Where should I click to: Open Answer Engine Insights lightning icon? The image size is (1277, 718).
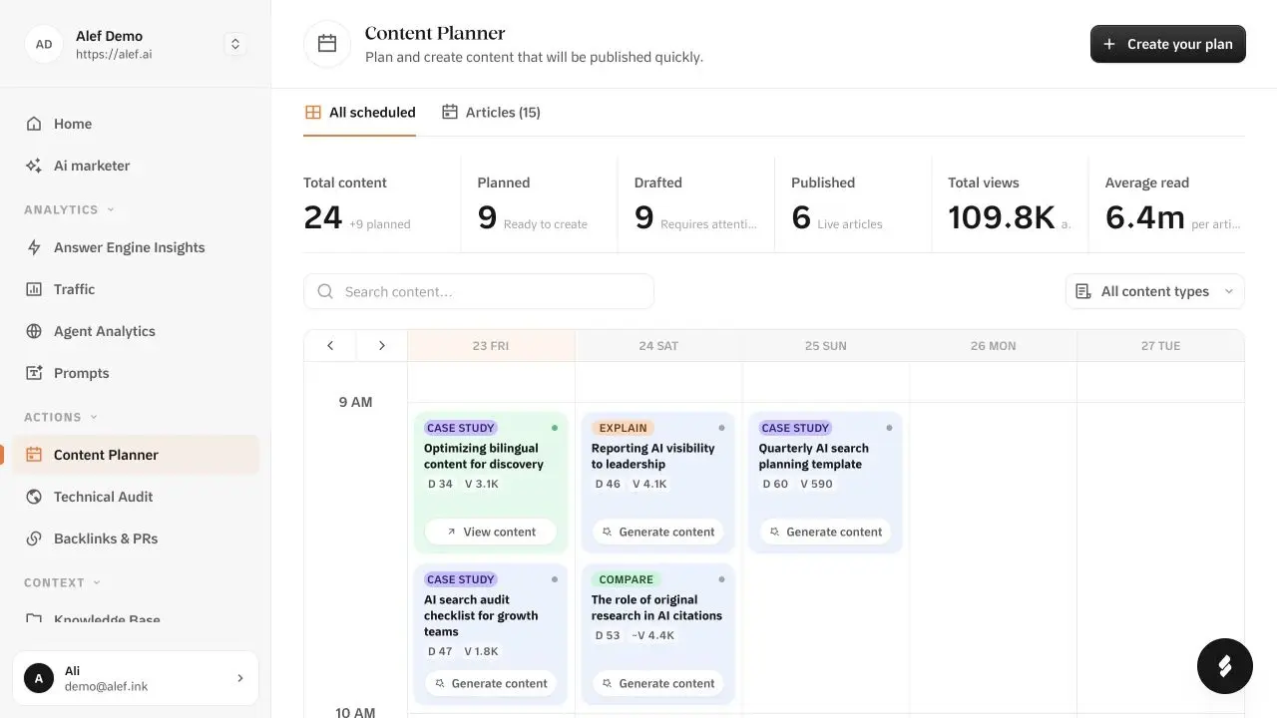pos(34,247)
